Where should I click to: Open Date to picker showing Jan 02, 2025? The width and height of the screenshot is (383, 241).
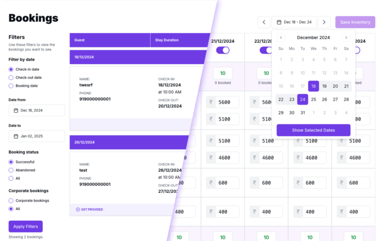(37, 136)
